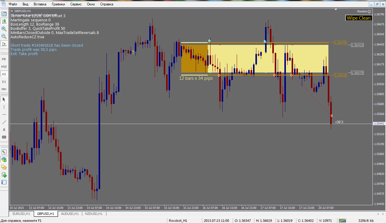Open the Справка menu
The image size is (386, 223).
point(106,4)
